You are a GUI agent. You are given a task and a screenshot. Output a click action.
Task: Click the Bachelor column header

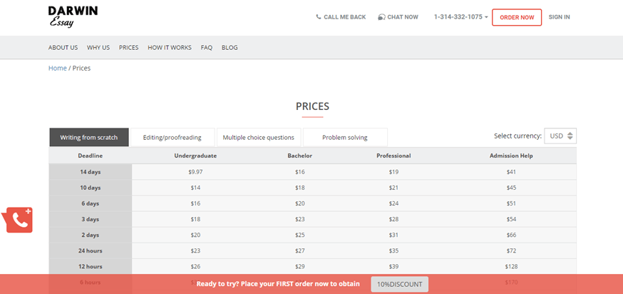pyautogui.click(x=300, y=156)
